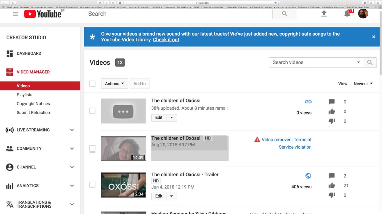This screenshot has width=382, height=214.
Task: Open the Actions dropdown
Action: (x=115, y=84)
